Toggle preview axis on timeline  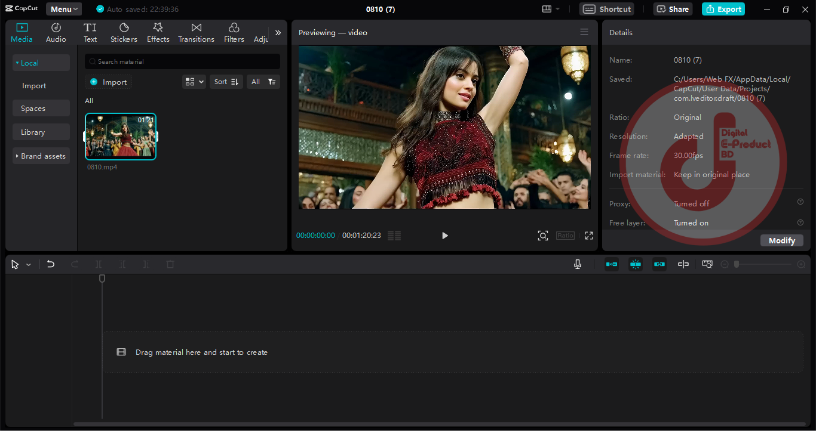683,264
